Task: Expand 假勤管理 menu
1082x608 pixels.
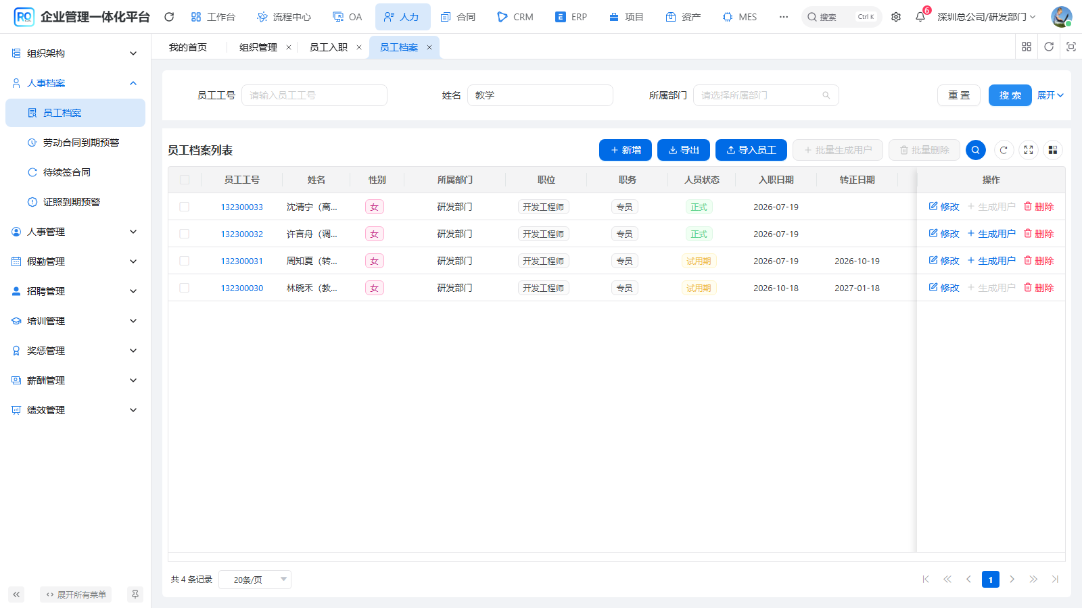Action: pyautogui.click(x=75, y=261)
